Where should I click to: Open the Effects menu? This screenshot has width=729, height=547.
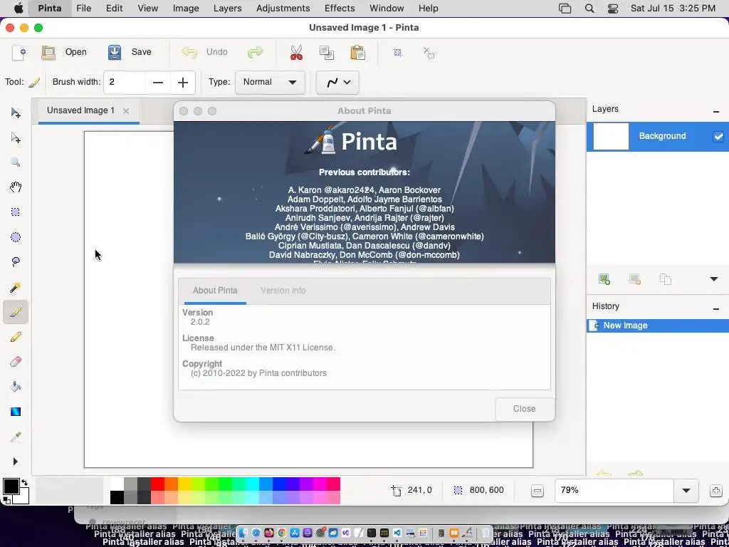(340, 9)
